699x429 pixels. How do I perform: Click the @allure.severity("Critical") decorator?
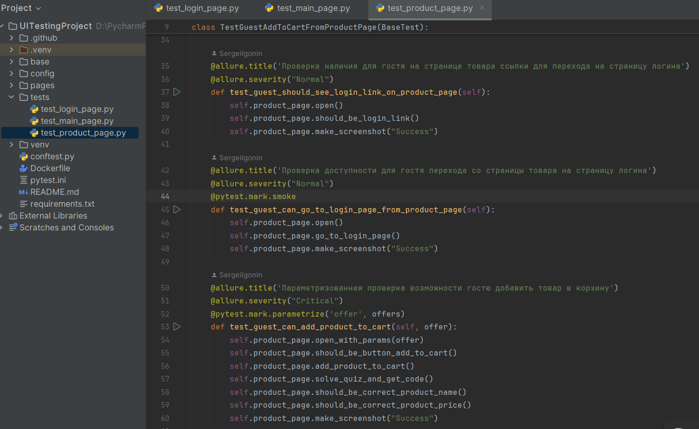click(x=277, y=301)
